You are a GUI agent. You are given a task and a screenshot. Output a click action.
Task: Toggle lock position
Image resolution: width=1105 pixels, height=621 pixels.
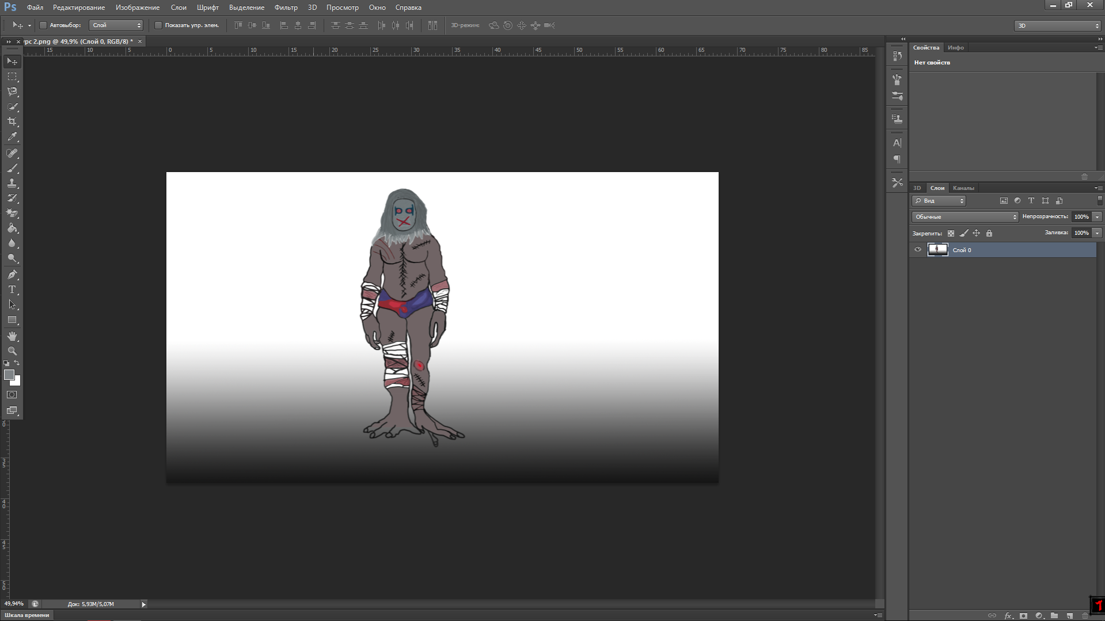tap(977, 233)
